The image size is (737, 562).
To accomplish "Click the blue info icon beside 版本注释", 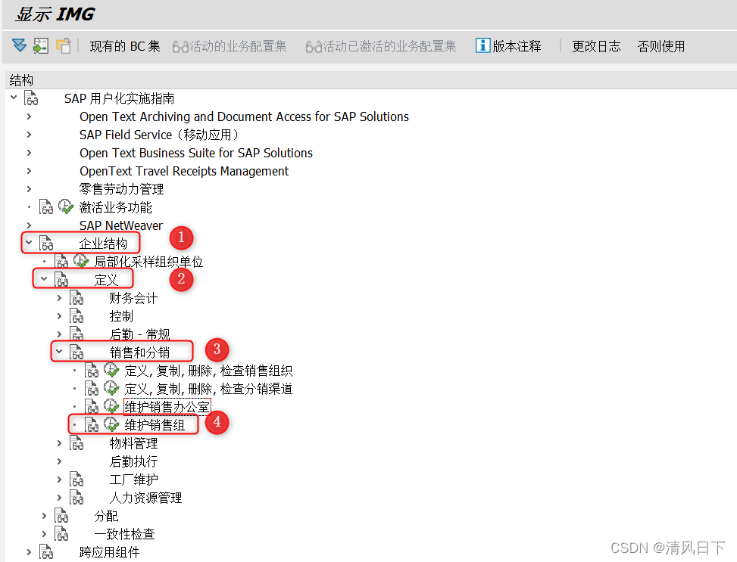I will pyautogui.click(x=482, y=45).
